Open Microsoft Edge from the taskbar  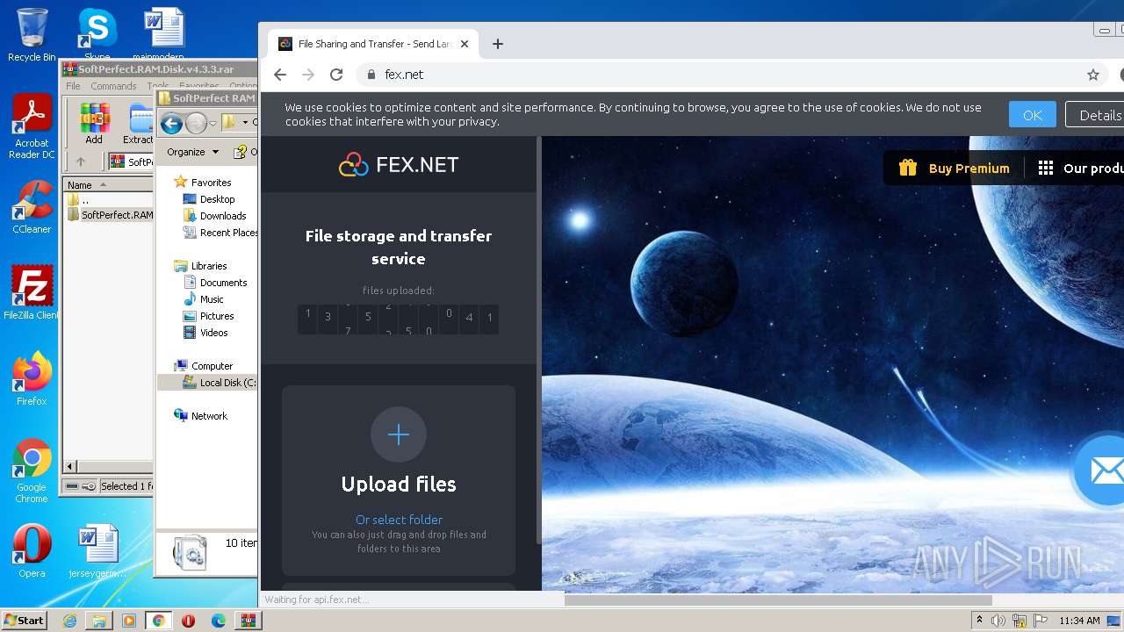point(219,621)
